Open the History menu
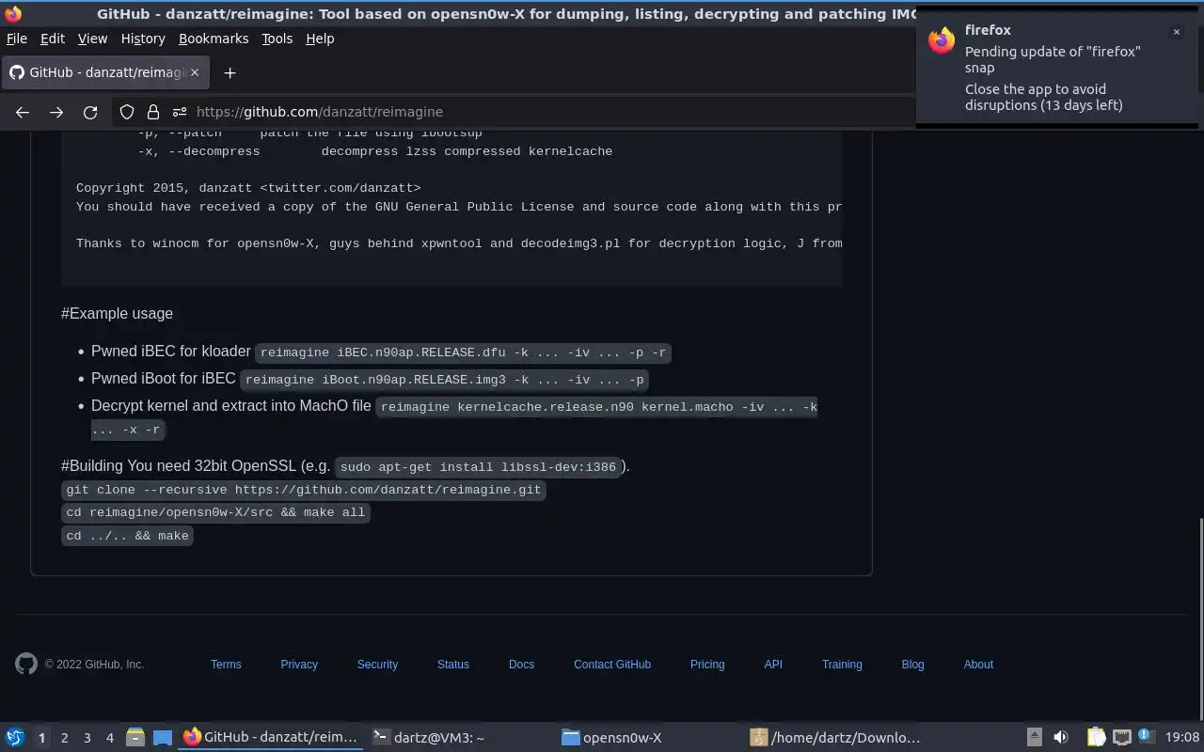Image resolution: width=1204 pixels, height=752 pixels. pyautogui.click(x=143, y=39)
